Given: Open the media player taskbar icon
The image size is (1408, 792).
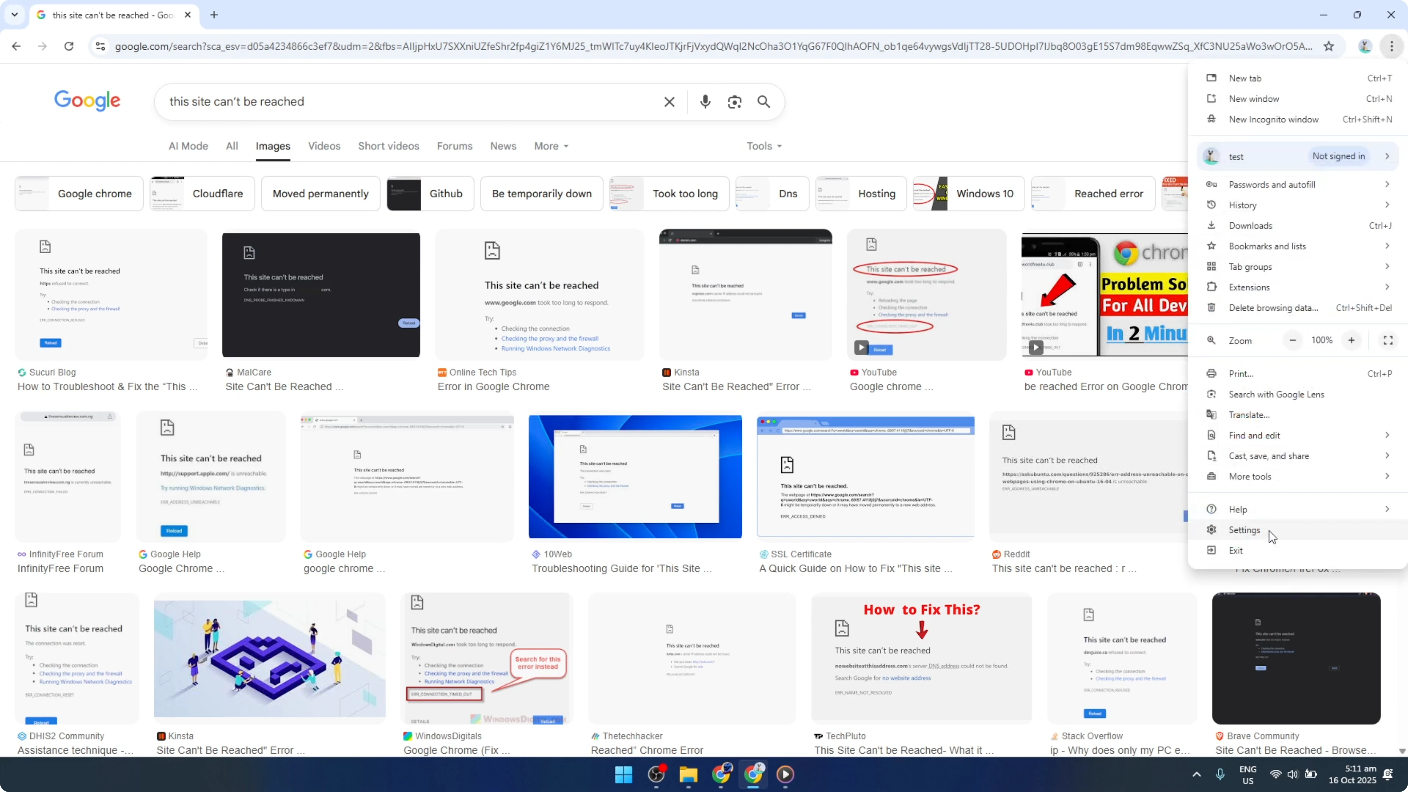Looking at the screenshot, I should 785,774.
